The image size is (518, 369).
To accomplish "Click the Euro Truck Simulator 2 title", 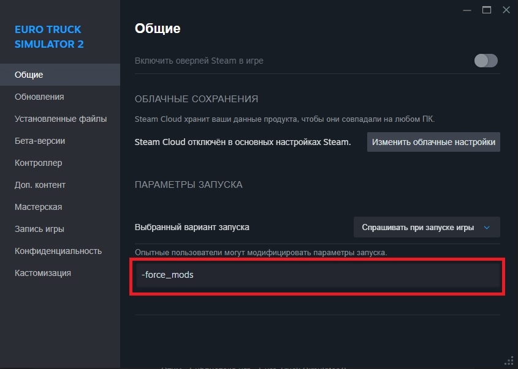I will [48, 37].
